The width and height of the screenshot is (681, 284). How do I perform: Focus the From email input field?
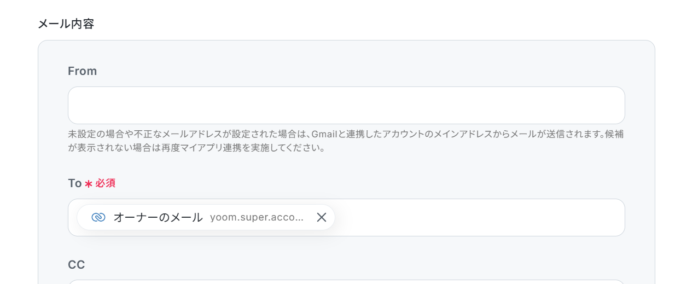coord(346,105)
